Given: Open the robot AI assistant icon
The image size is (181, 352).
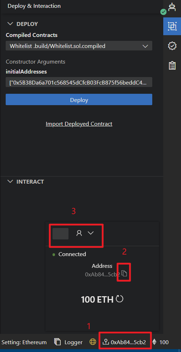Looking at the screenshot, I should [172, 7].
